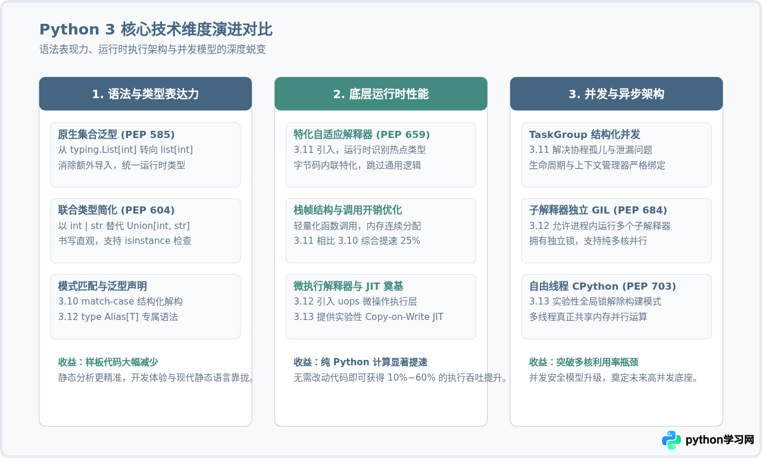This screenshot has height=458, width=762.
Task: Click the '收益：样板代码大幅减少' summary
Action: pos(108,362)
